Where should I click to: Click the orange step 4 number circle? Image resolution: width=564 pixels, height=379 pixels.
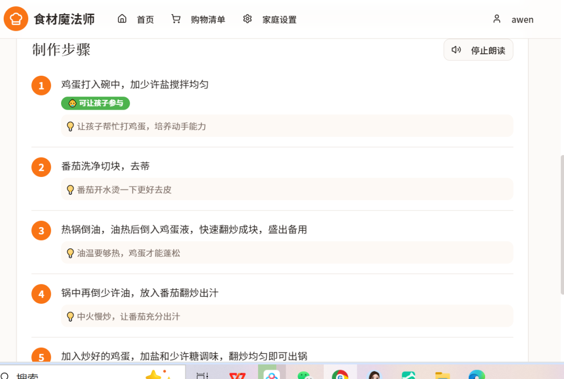point(41,294)
